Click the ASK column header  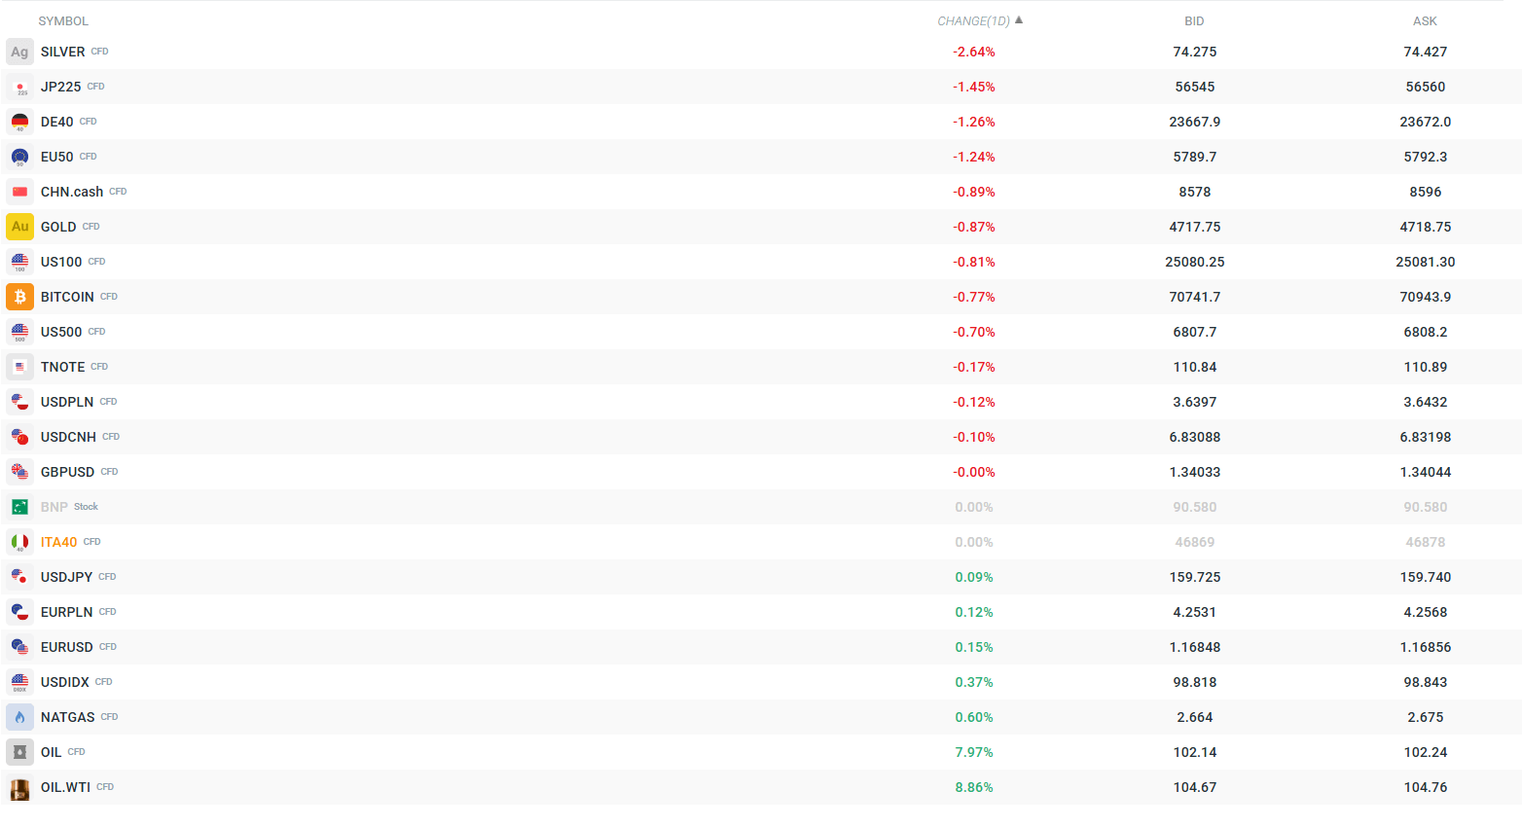tap(1425, 21)
